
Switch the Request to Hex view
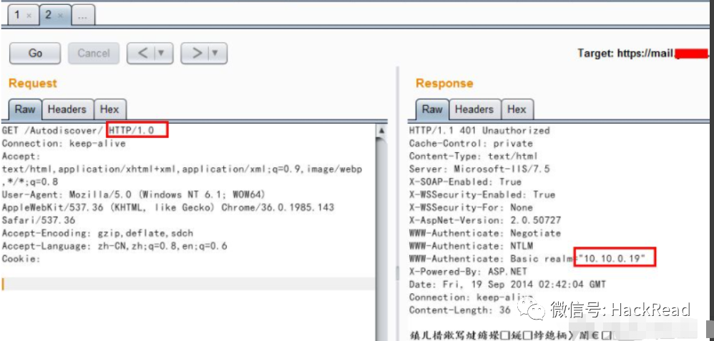coord(109,109)
